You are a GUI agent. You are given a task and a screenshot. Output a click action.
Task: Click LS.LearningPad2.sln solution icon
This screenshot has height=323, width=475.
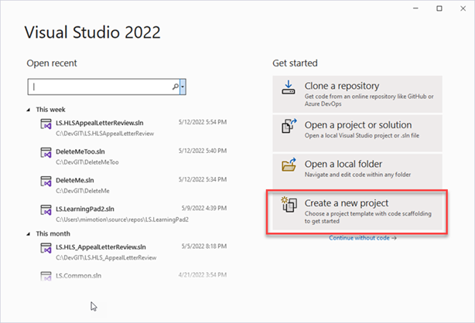click(x=46, y=209)
